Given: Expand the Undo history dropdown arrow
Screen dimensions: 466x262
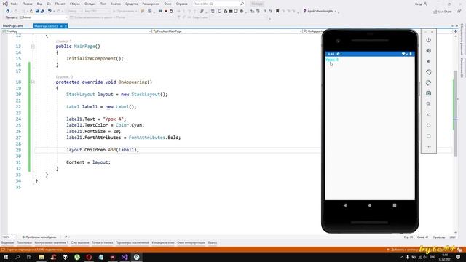Looking at the screenshot, I should coord(54,12).
